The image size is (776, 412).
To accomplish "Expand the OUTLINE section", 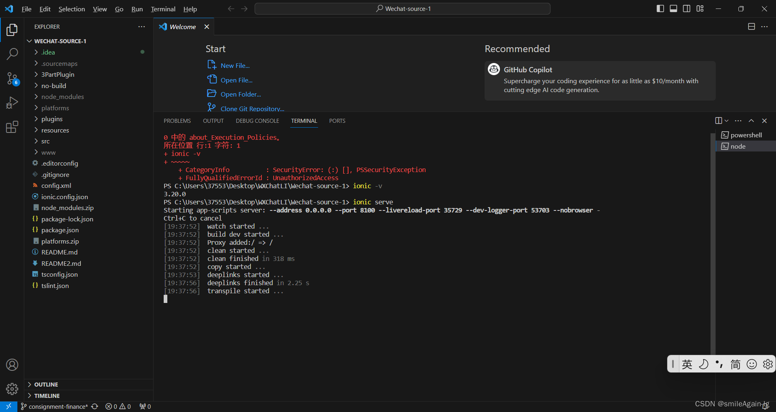I will coord(89,385).
